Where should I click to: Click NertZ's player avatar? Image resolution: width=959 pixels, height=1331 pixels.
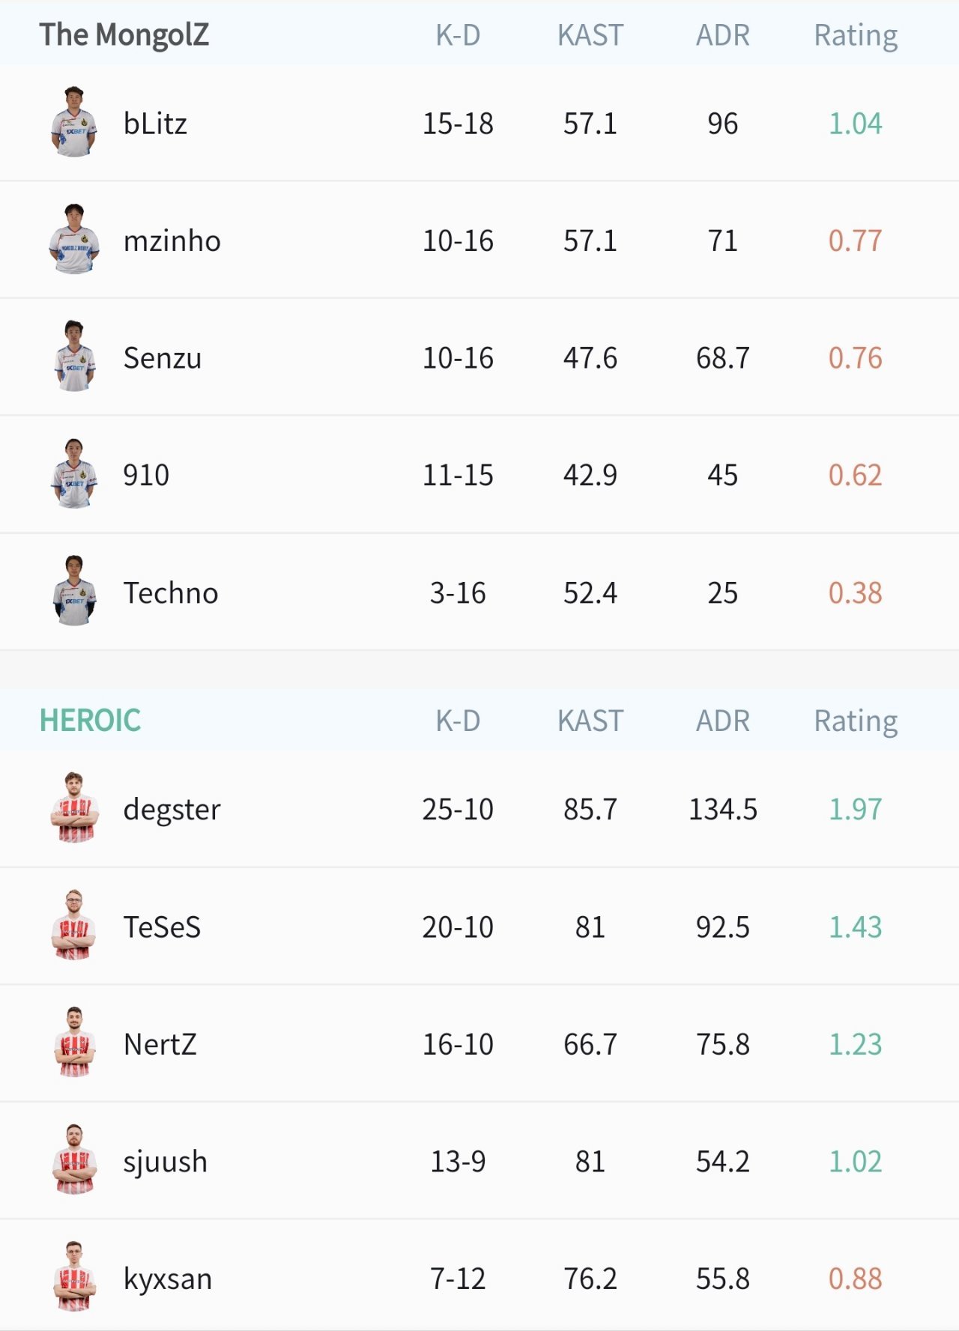[74, 1043]
